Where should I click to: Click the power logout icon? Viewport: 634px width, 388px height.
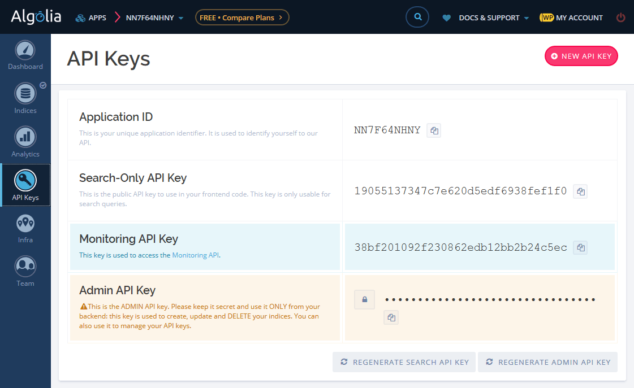(620, 18)
